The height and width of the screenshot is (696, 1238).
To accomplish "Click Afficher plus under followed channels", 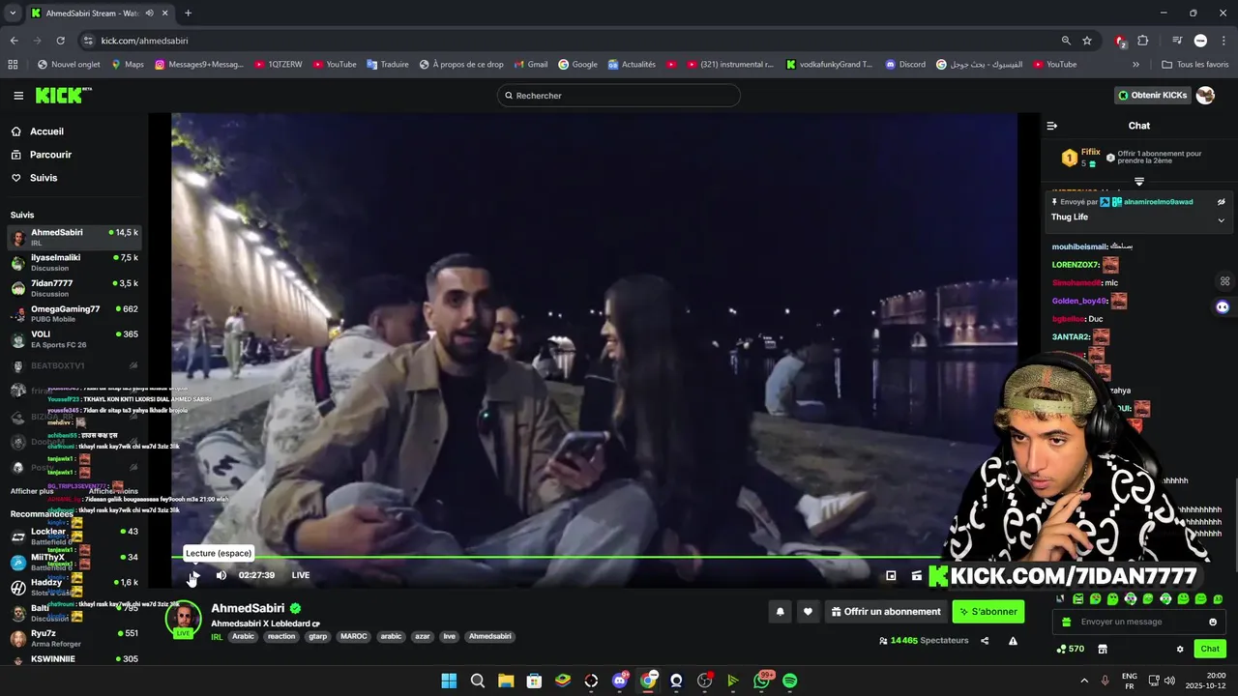I will 32,491.
